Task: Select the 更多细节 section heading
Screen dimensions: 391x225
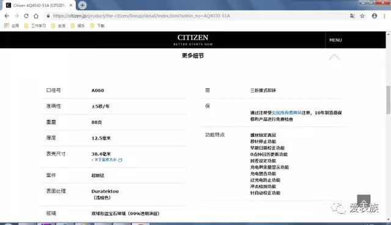Action: [x=193, y=56]
